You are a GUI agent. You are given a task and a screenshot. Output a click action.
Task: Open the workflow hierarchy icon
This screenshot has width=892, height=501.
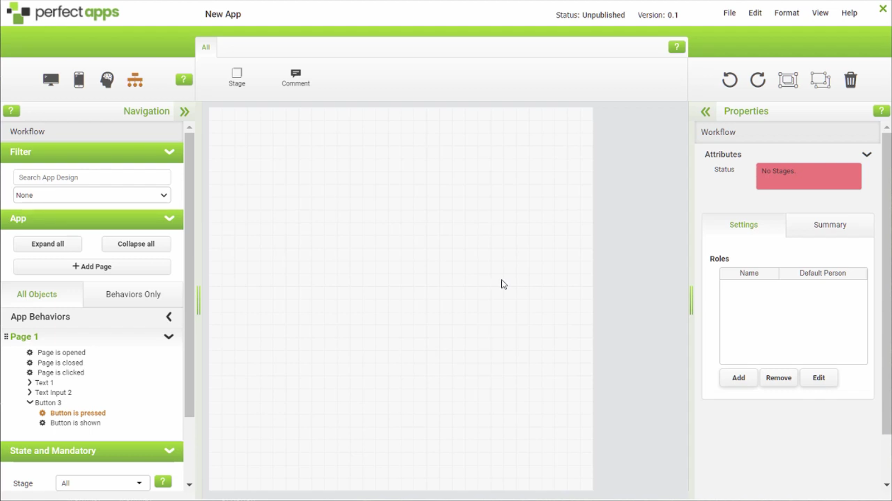click(135, 79)
